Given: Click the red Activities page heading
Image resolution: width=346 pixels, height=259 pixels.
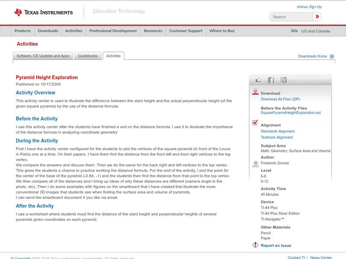Looking at the screenshot, I should 27,44.
